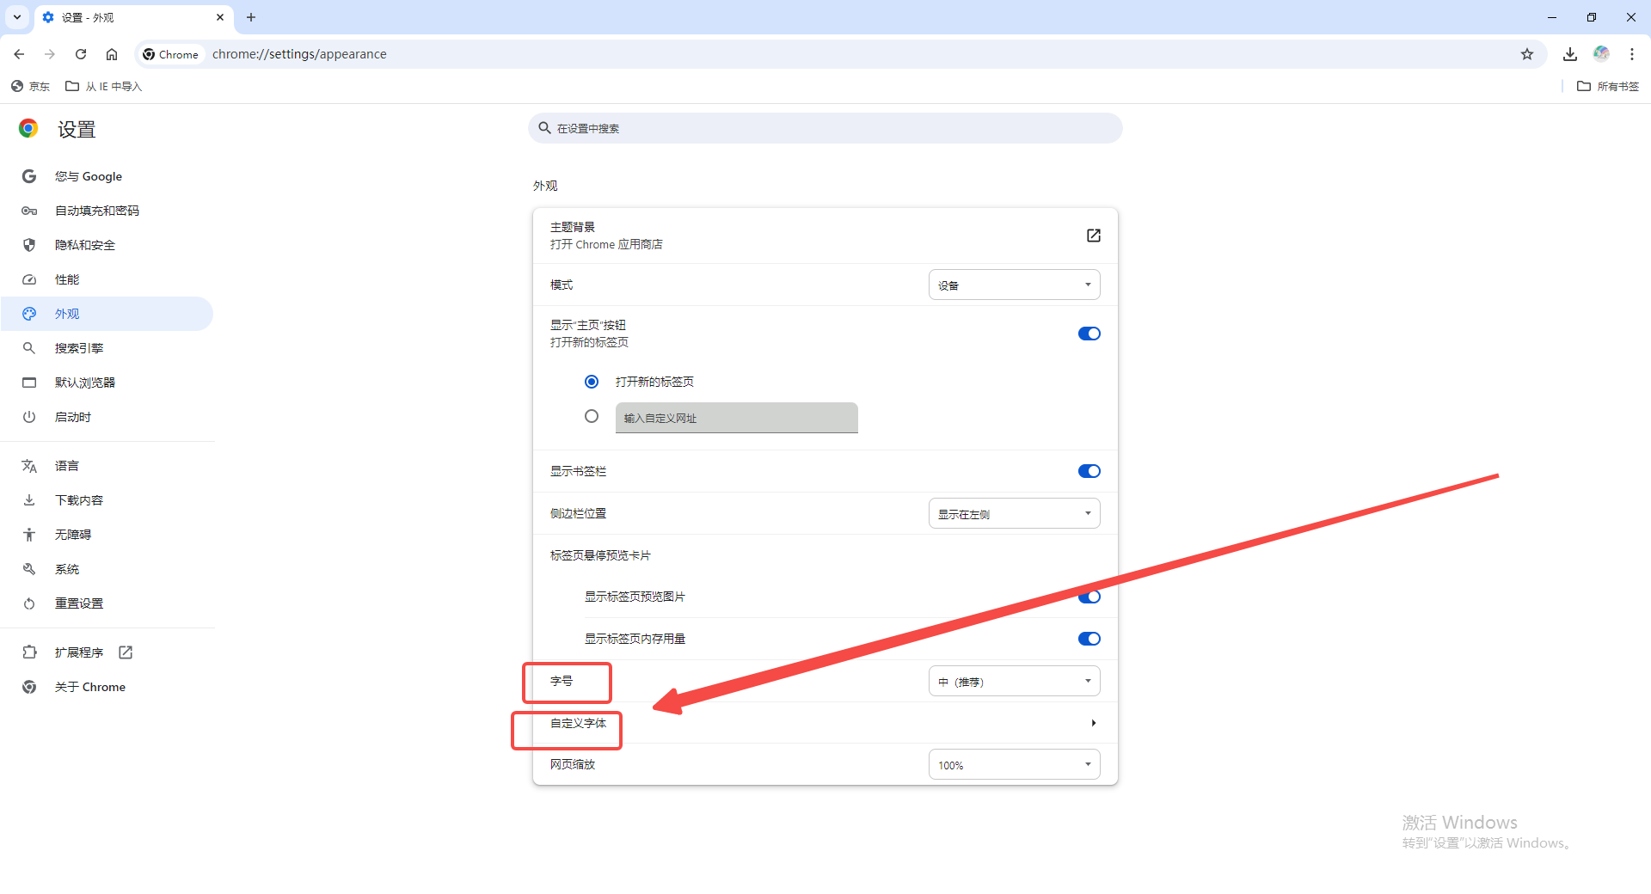Screen dimensions: 1651x894
Task: Click the browser window icon for 默认浏览器
Action: pos(29,383)
